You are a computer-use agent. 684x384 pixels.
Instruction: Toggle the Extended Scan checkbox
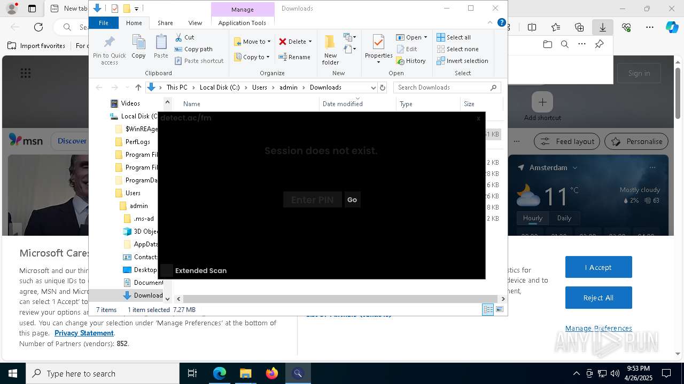pyautogui.click(x=167, y=270)
